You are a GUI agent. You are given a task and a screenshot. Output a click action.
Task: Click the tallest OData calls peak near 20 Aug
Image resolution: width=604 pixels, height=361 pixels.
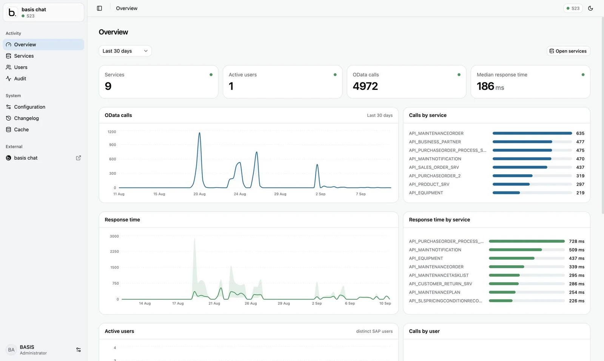click(199, 133)
